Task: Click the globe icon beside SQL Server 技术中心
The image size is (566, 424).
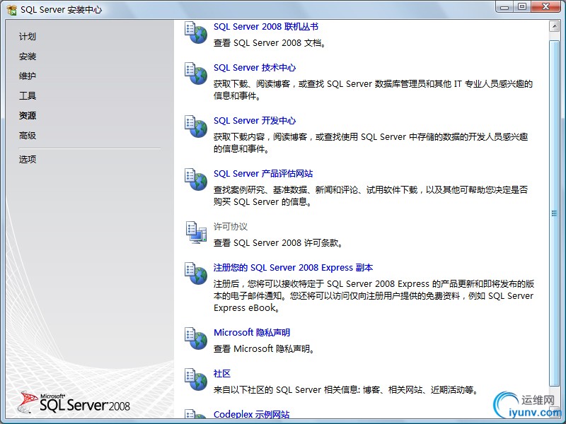Action: click(x=196, y=73)
